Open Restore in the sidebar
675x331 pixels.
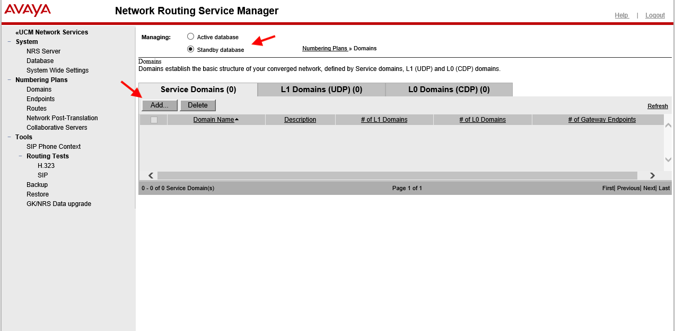(38, 194)
